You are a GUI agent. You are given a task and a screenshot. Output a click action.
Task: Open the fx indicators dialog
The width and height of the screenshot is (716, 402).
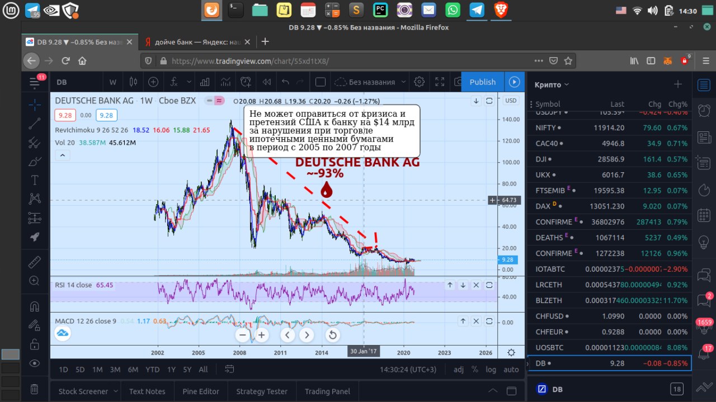point(174,82)
